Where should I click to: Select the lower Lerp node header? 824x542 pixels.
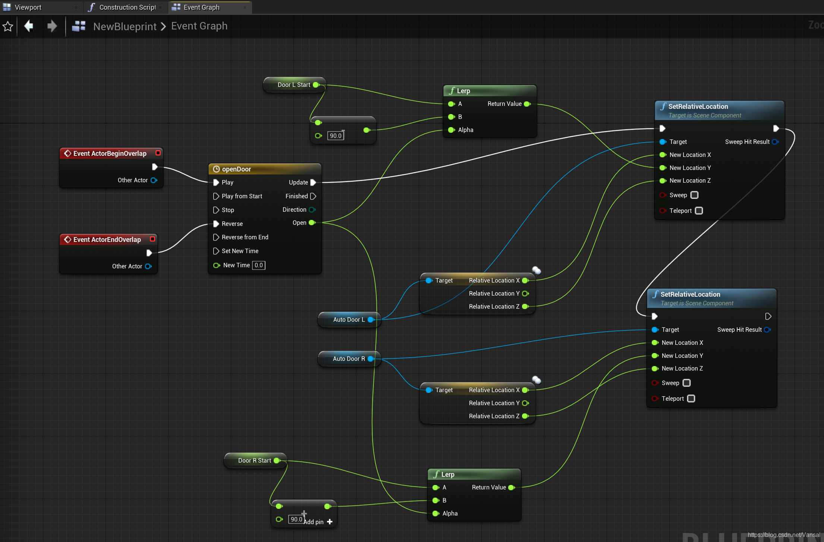pyautogui.click(x=474, y=474)
